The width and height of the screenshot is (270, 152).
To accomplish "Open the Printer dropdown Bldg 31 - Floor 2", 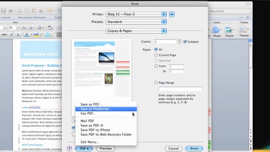I will point(136,14).
